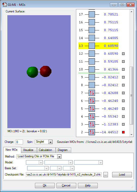Click the Load button

(122, 175)
